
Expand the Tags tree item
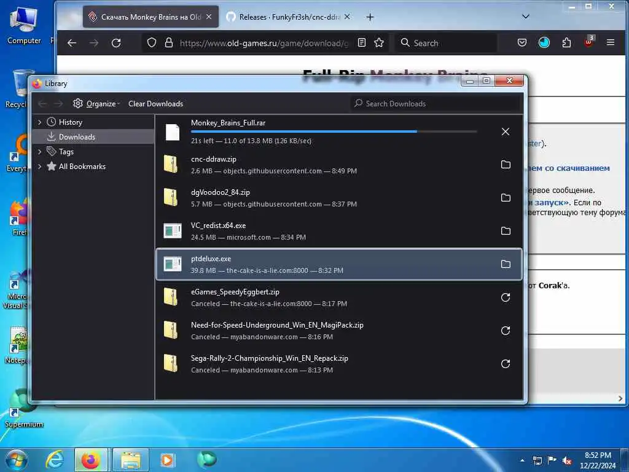39,152
